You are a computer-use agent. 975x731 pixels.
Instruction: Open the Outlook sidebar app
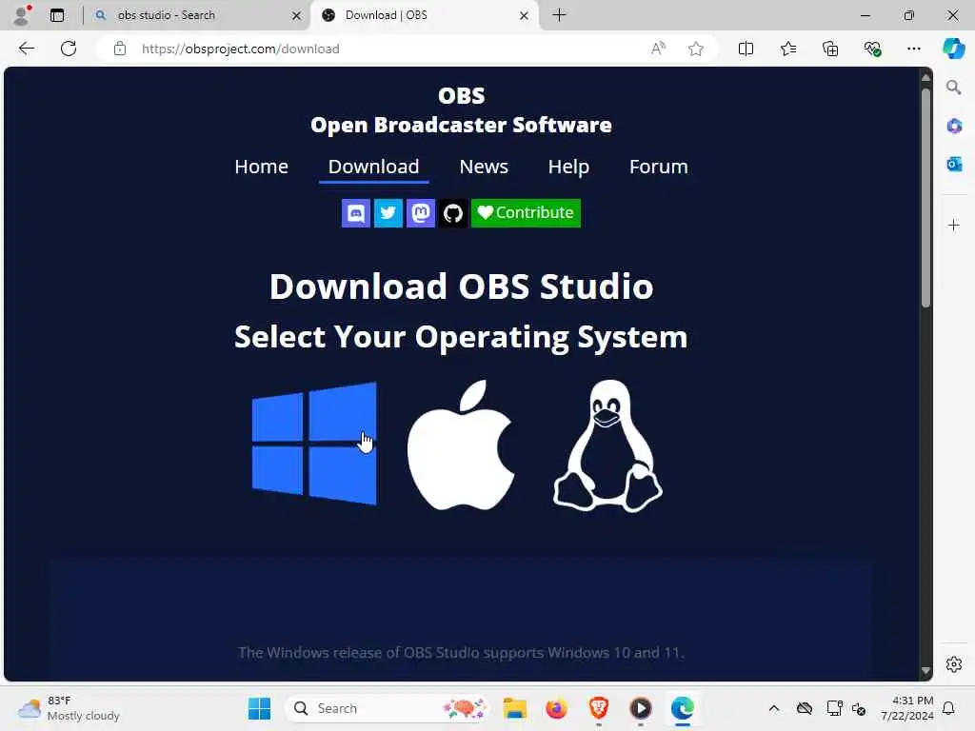954,164
